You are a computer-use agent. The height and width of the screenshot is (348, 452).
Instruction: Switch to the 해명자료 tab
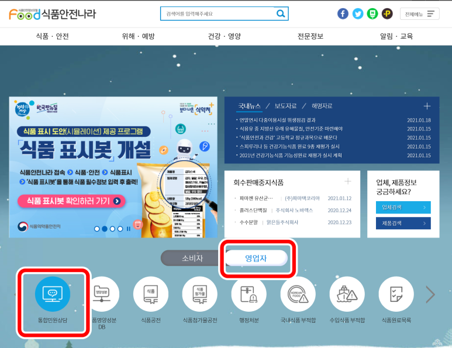[x=322, y=106]
